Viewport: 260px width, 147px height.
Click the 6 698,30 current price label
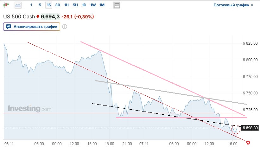point(249,128)
